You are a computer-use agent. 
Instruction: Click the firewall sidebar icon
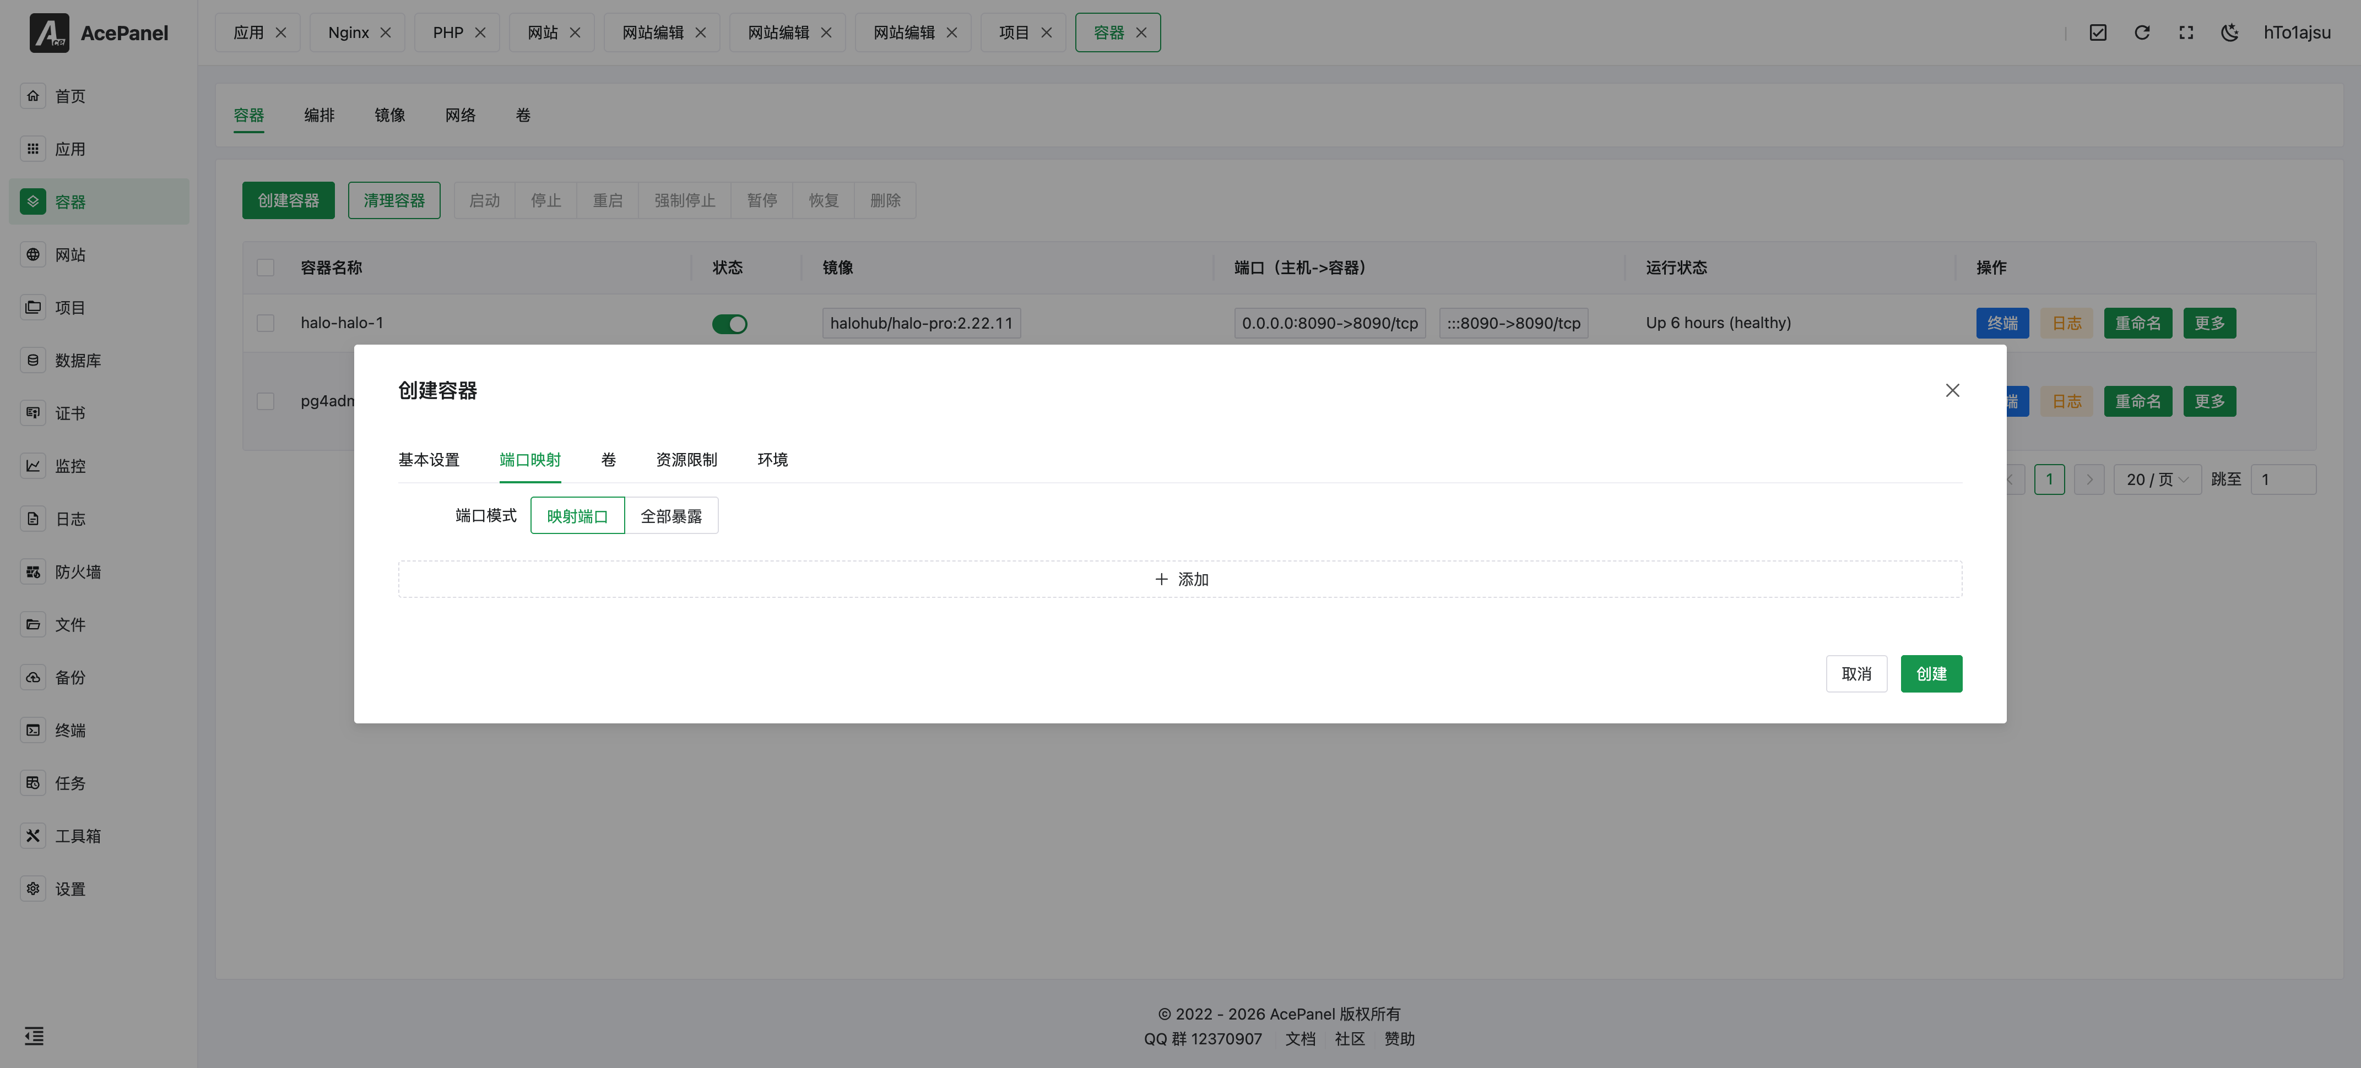coord(33,571)
